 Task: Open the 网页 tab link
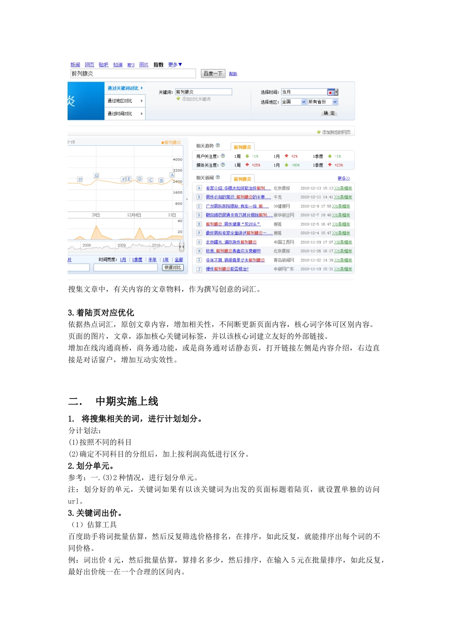(89, 65)
